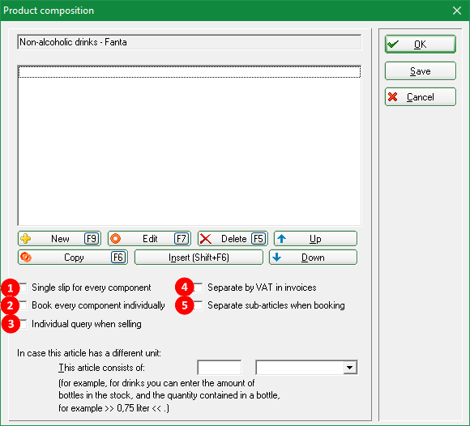Click the red X Delete icon
This screenshot has height=426, width=470.
206,239
